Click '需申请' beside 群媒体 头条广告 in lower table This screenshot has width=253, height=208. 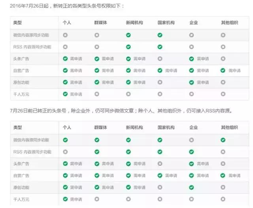(108, 164)
